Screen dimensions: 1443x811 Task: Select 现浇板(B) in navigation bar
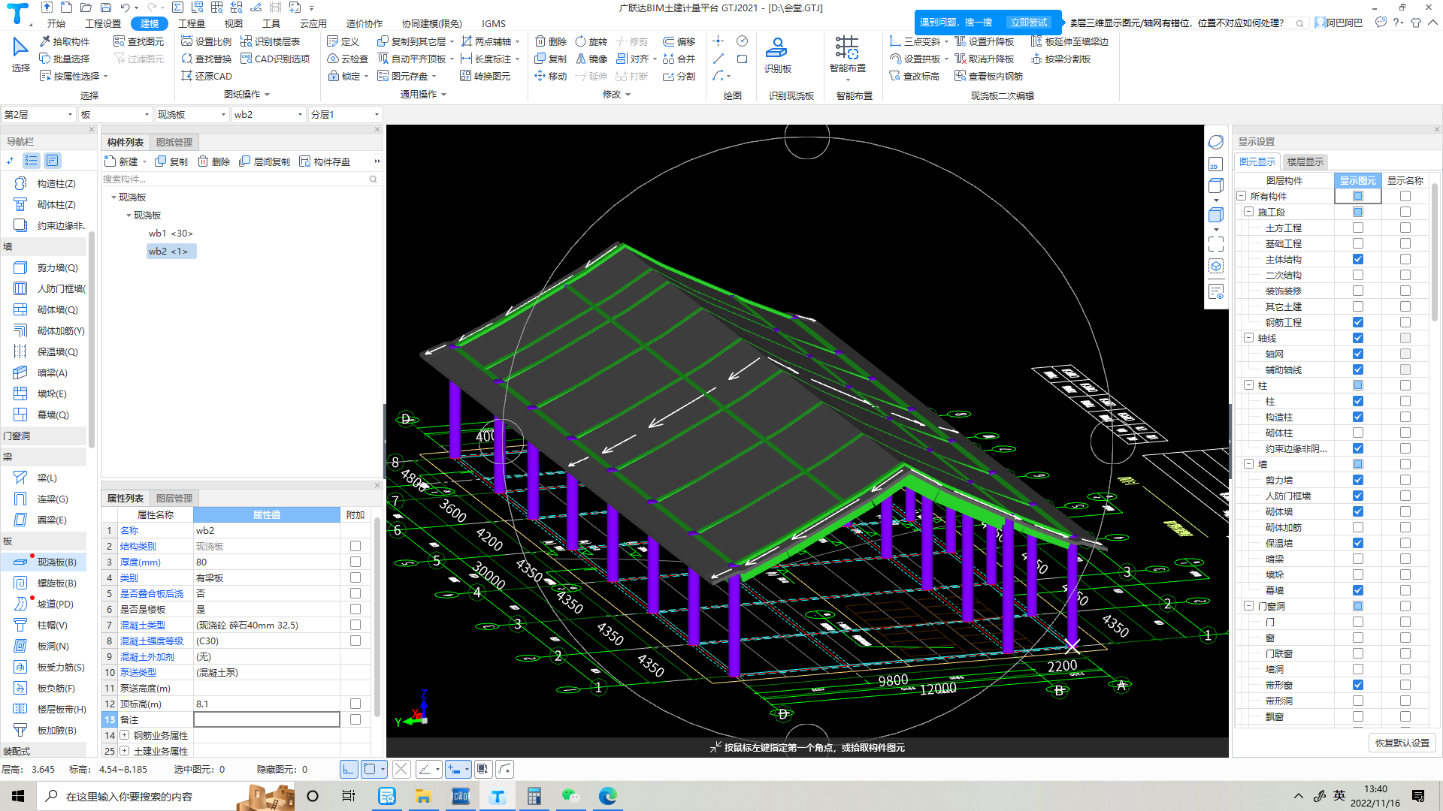coord(45,562)
